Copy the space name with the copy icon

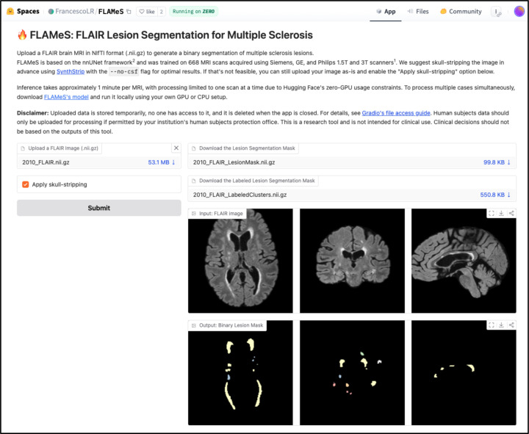[x=129, y=12]
